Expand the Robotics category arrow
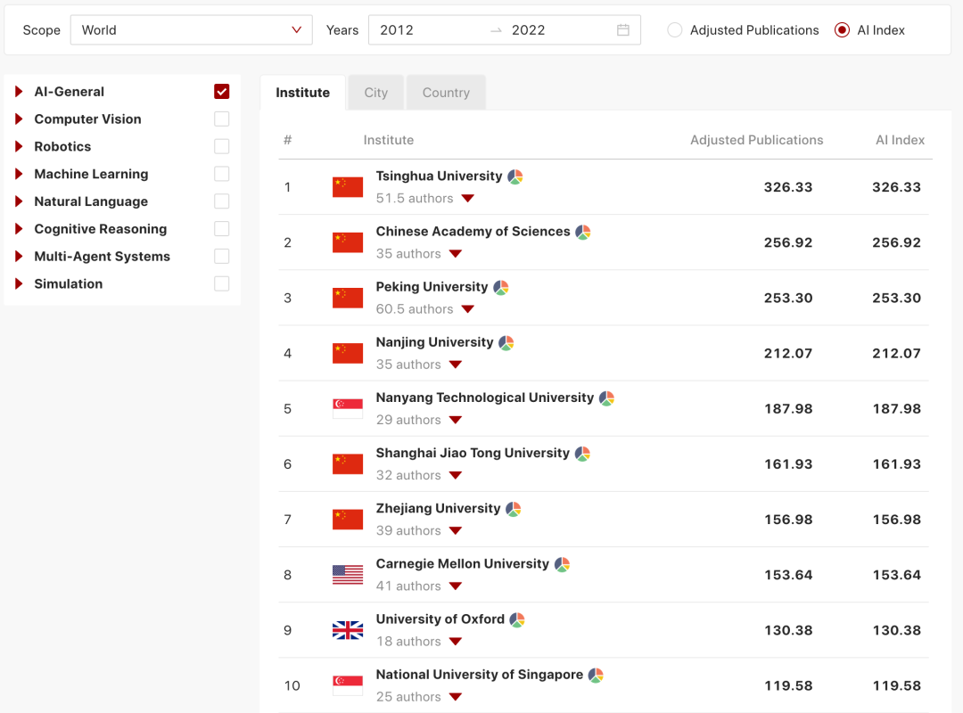Image resolution: width=963 pixels, height=713 pixels. (19, 146)
